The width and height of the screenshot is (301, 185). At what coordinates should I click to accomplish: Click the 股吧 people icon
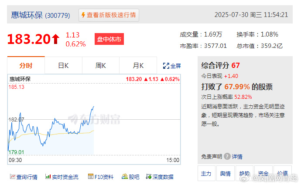coord(125,176)
